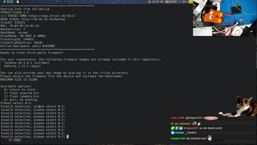Click the pink emote after @StripesOO7
257x145 pixels.
click(x=211, y=118)
